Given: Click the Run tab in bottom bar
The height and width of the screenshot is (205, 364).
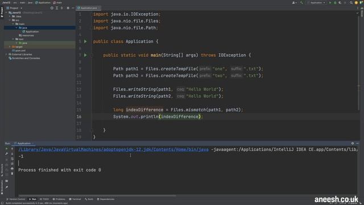Looking at the screenshot, I should tap(32, 199).
